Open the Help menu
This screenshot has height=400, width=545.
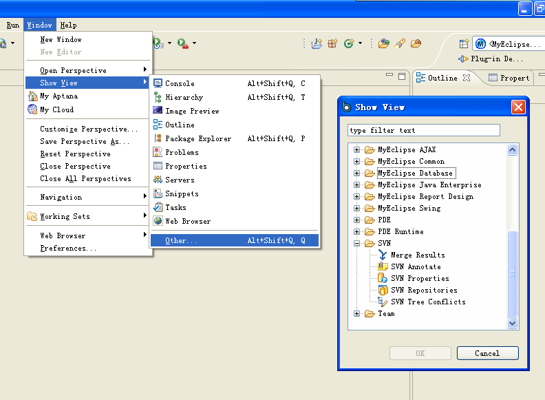pos(69,25)
